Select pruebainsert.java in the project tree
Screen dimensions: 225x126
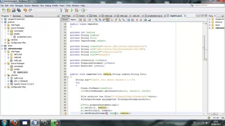click(24, 37)
